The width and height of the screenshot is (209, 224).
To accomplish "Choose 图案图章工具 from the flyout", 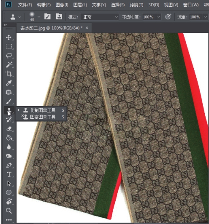I will 41,117.
